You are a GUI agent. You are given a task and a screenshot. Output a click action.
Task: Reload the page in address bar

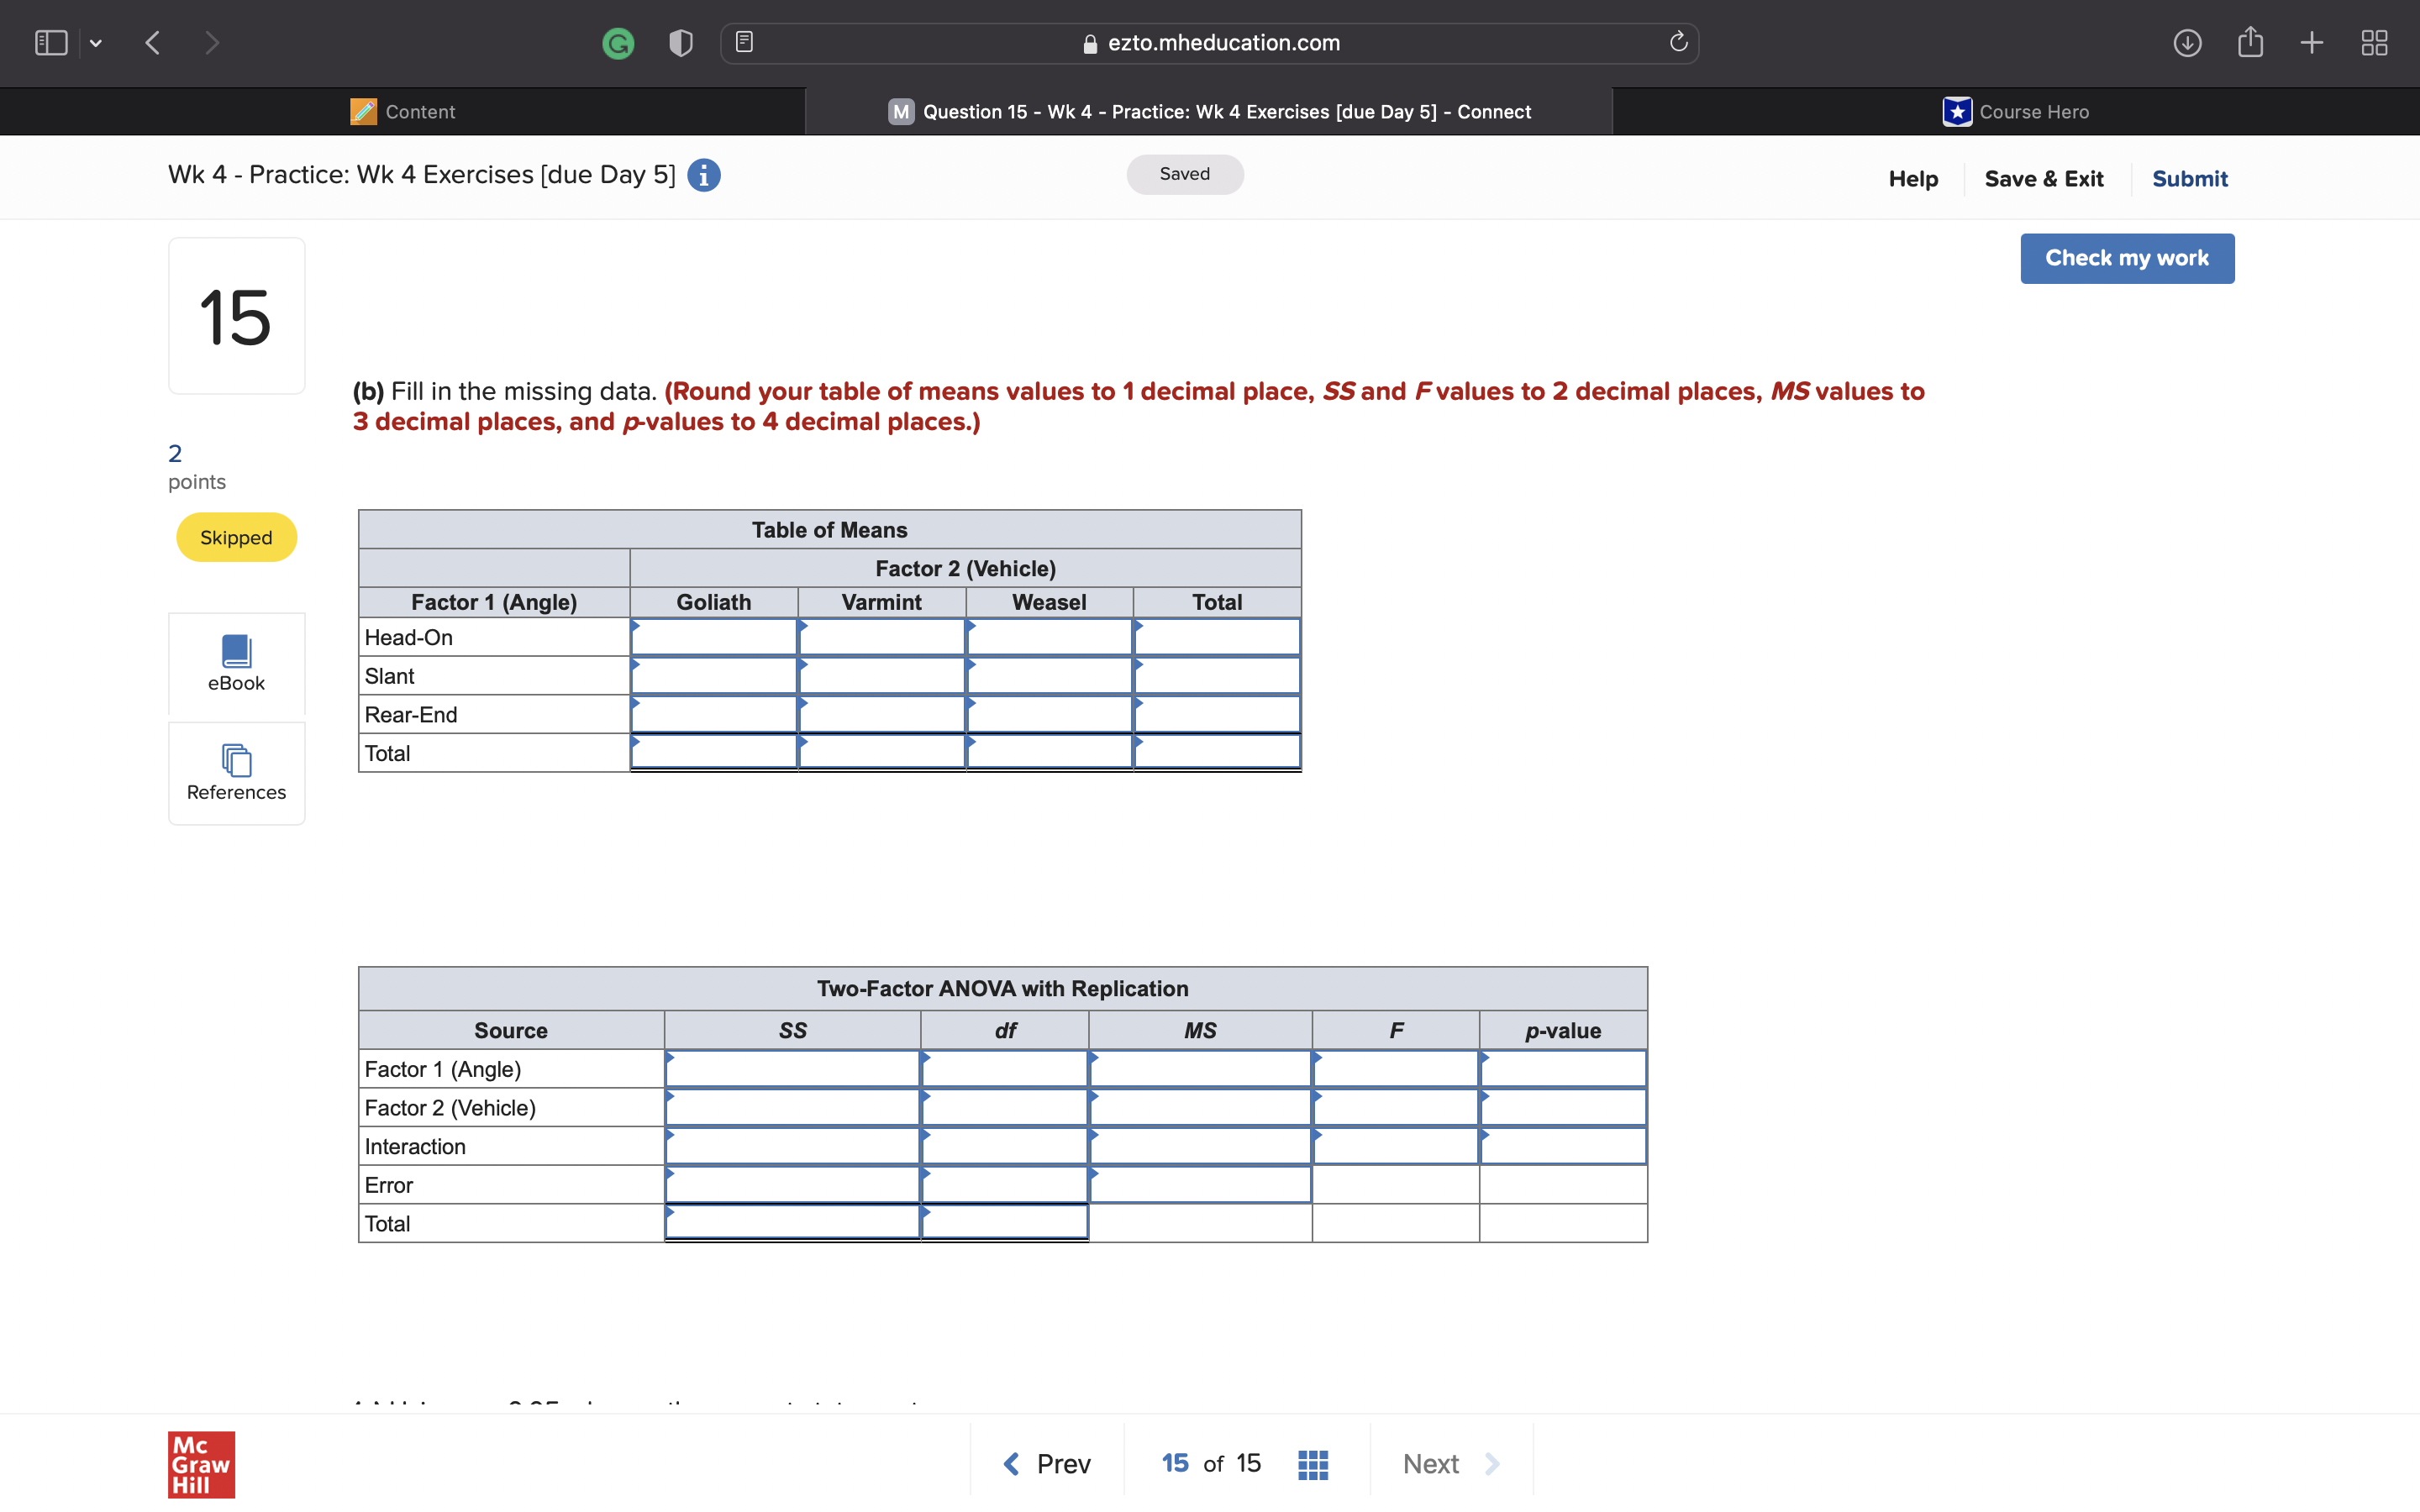1678,42
